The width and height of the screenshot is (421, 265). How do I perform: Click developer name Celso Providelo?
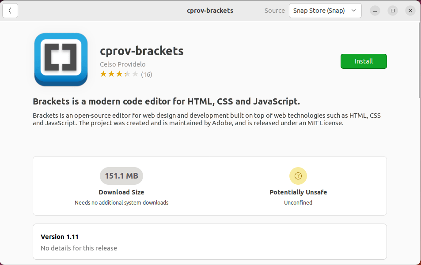(122, 64)
